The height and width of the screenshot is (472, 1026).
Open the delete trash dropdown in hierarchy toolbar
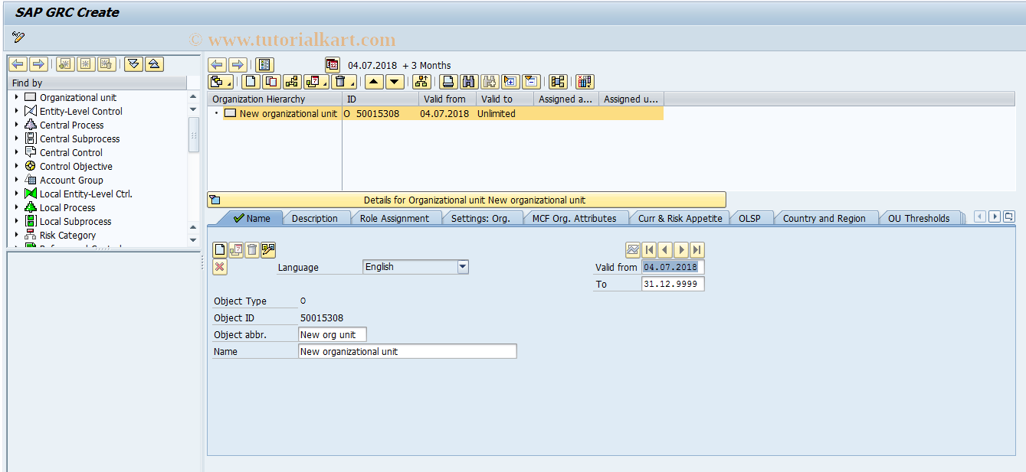[x=343, y=82]
